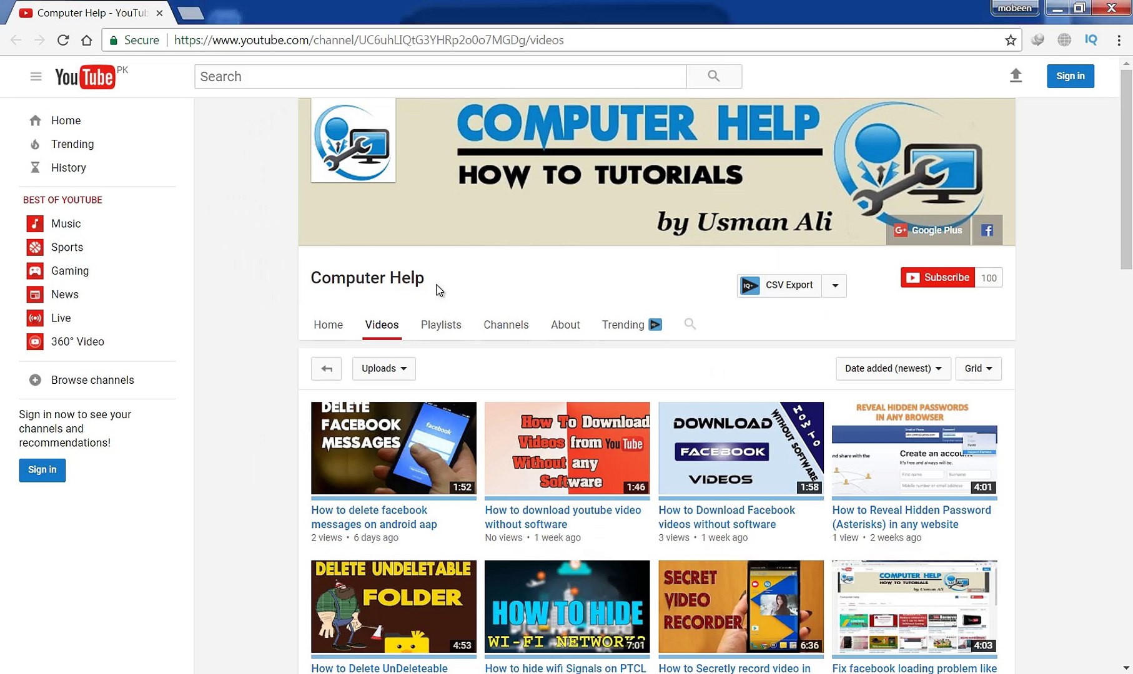Open the Secret Video Recorder thumbnail
Screen dimensions: 1133x674
tap(741, 607)
